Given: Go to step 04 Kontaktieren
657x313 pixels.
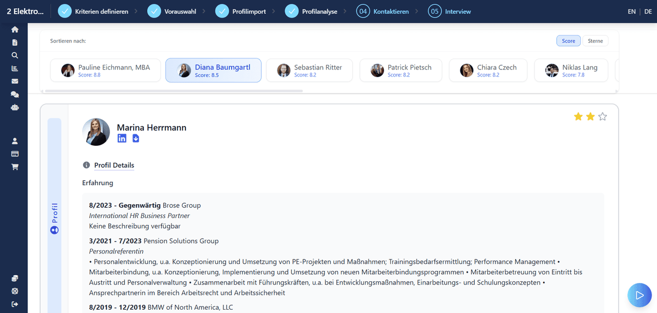Looking at the screenshot, I should [383, 11].
